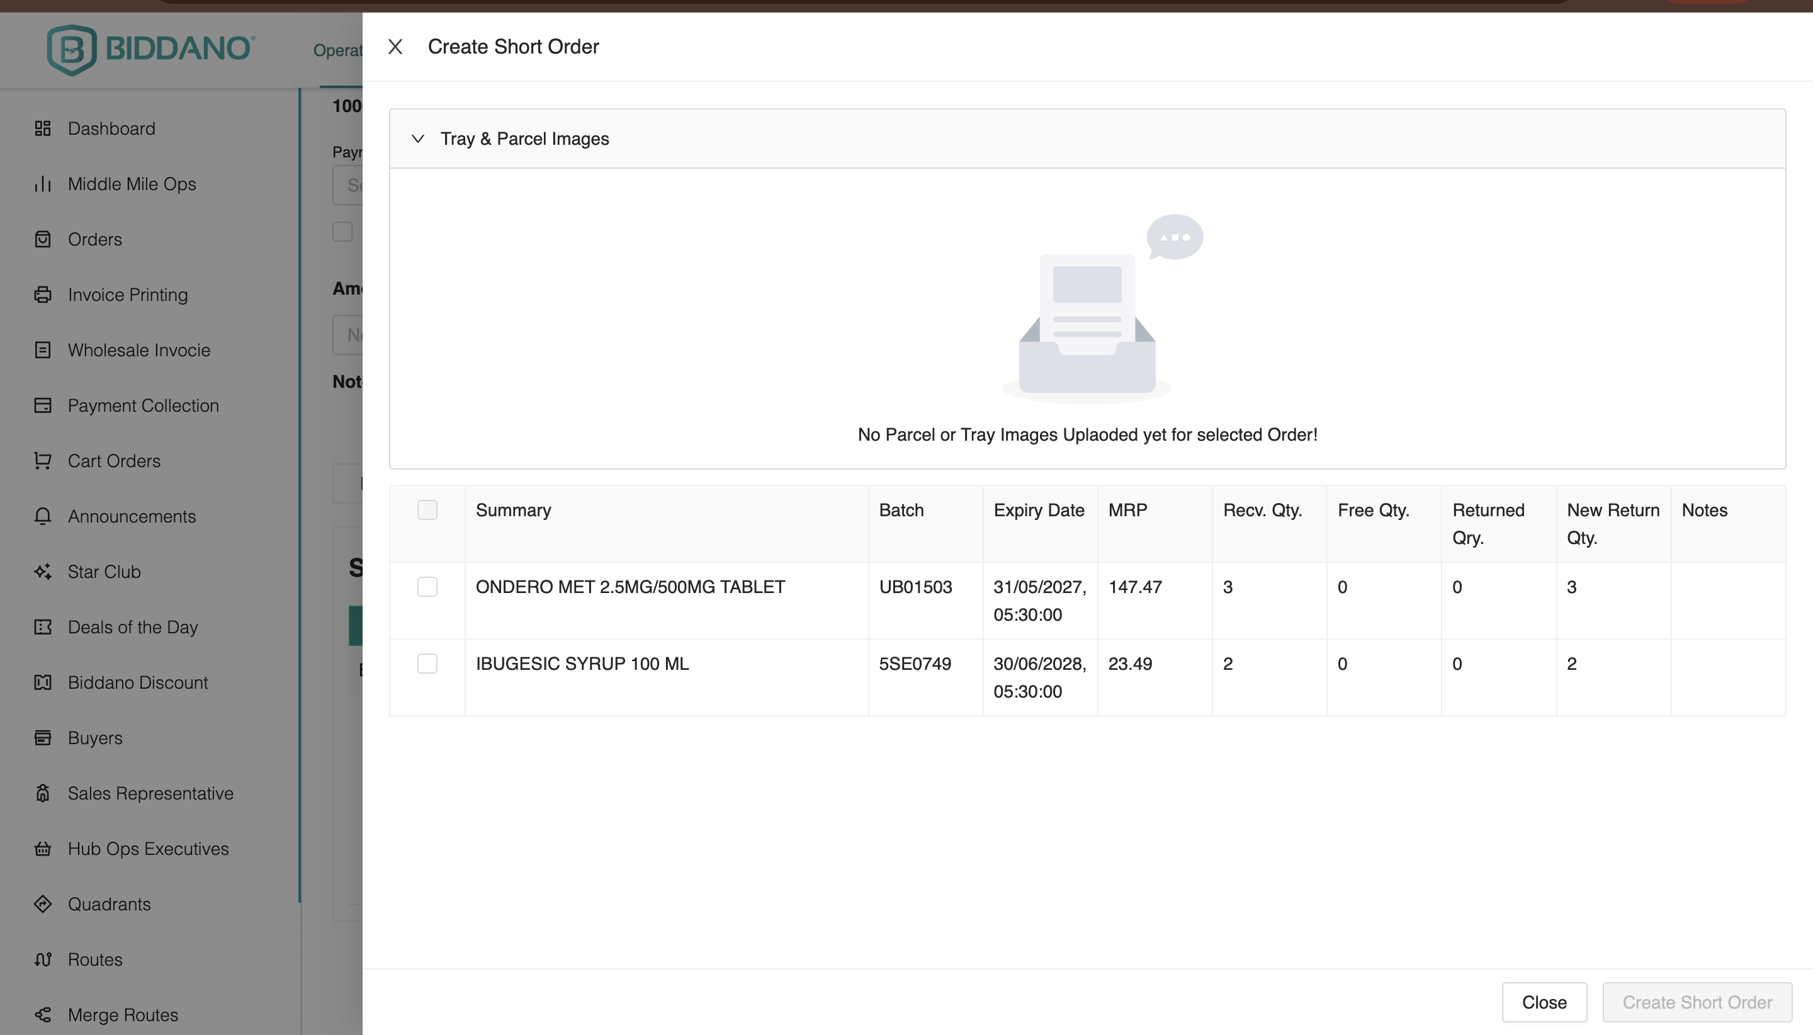
Task: Click the Tray & Parcel Images header label
Action: click(524, 139)
